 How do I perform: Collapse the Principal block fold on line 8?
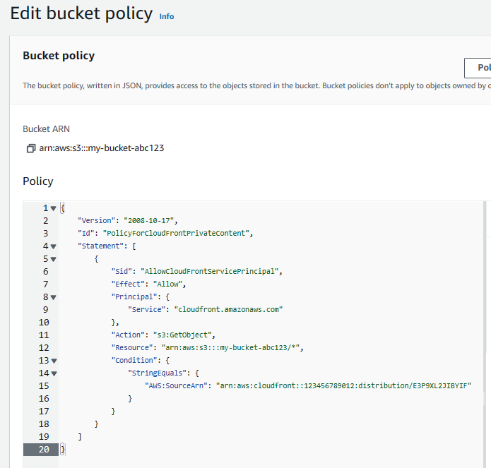54,297
